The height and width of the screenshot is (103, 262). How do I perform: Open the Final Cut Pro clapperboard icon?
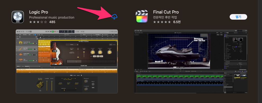pos(142,16)
